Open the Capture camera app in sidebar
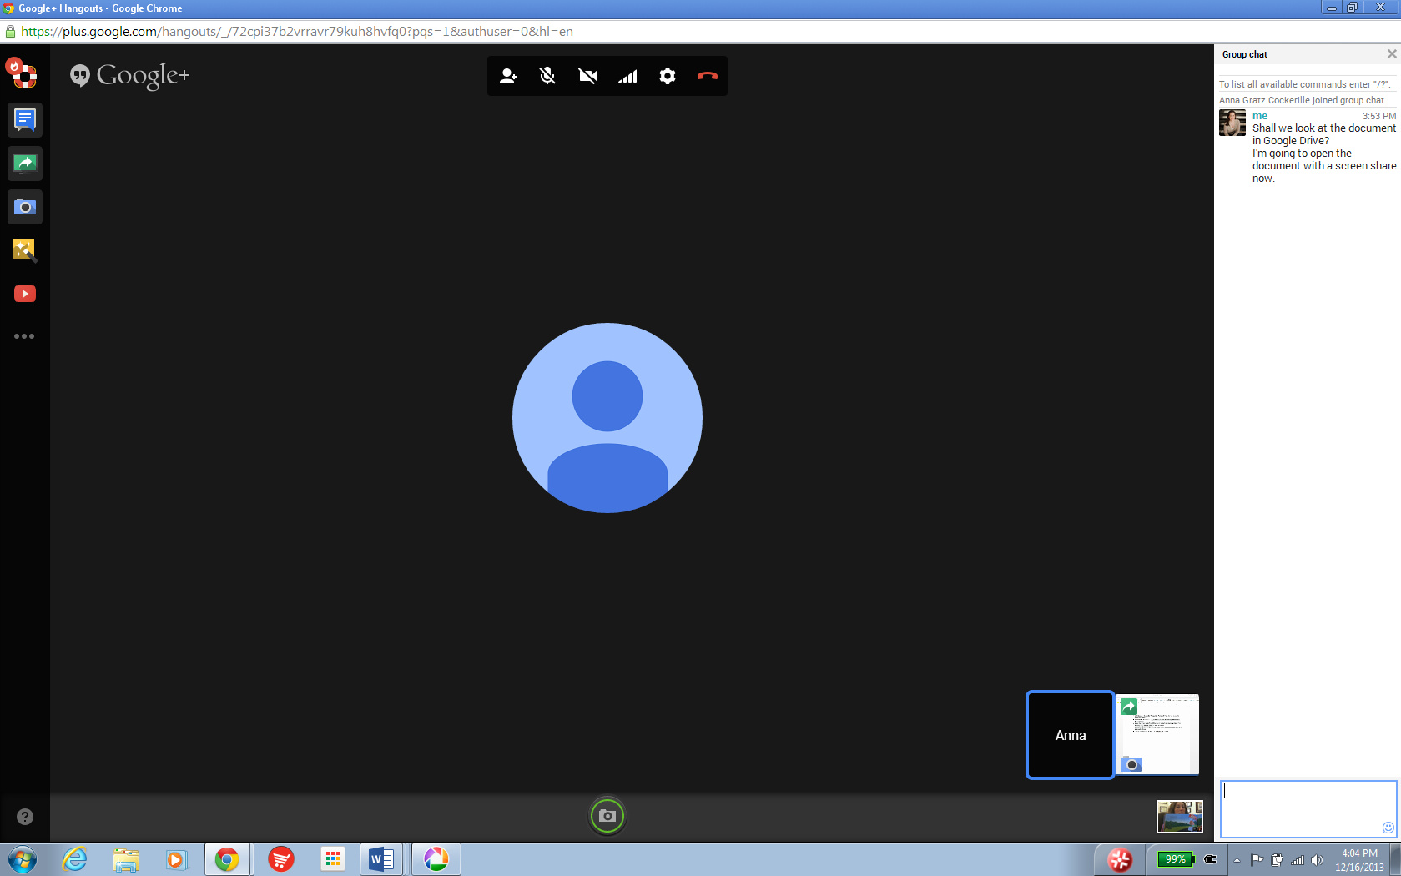The height and width of the screenshot is (876, 1401). pos(25,207)
